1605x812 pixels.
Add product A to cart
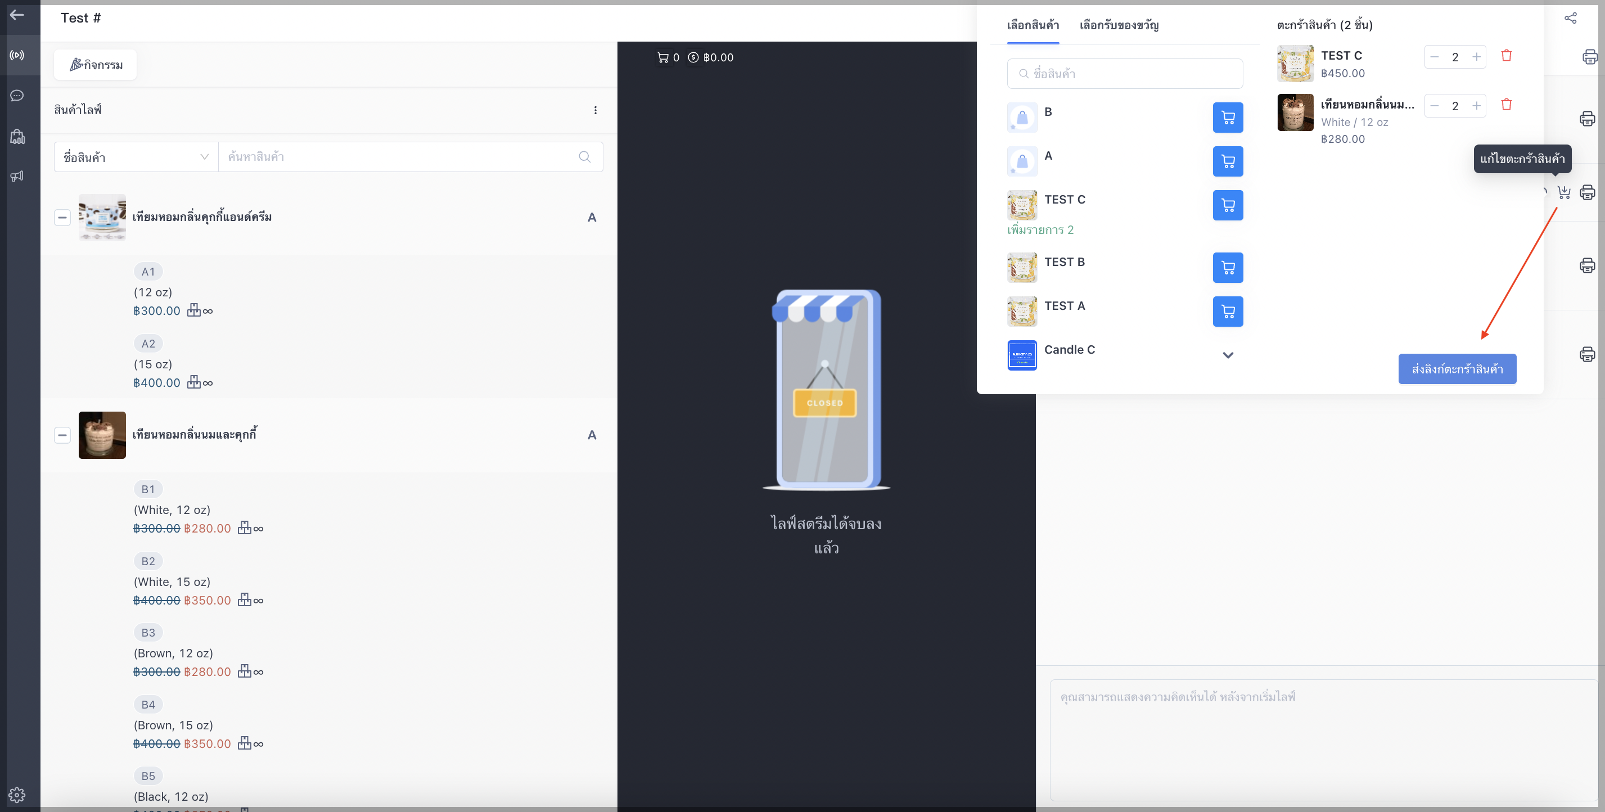click(x=1228, y=161)
